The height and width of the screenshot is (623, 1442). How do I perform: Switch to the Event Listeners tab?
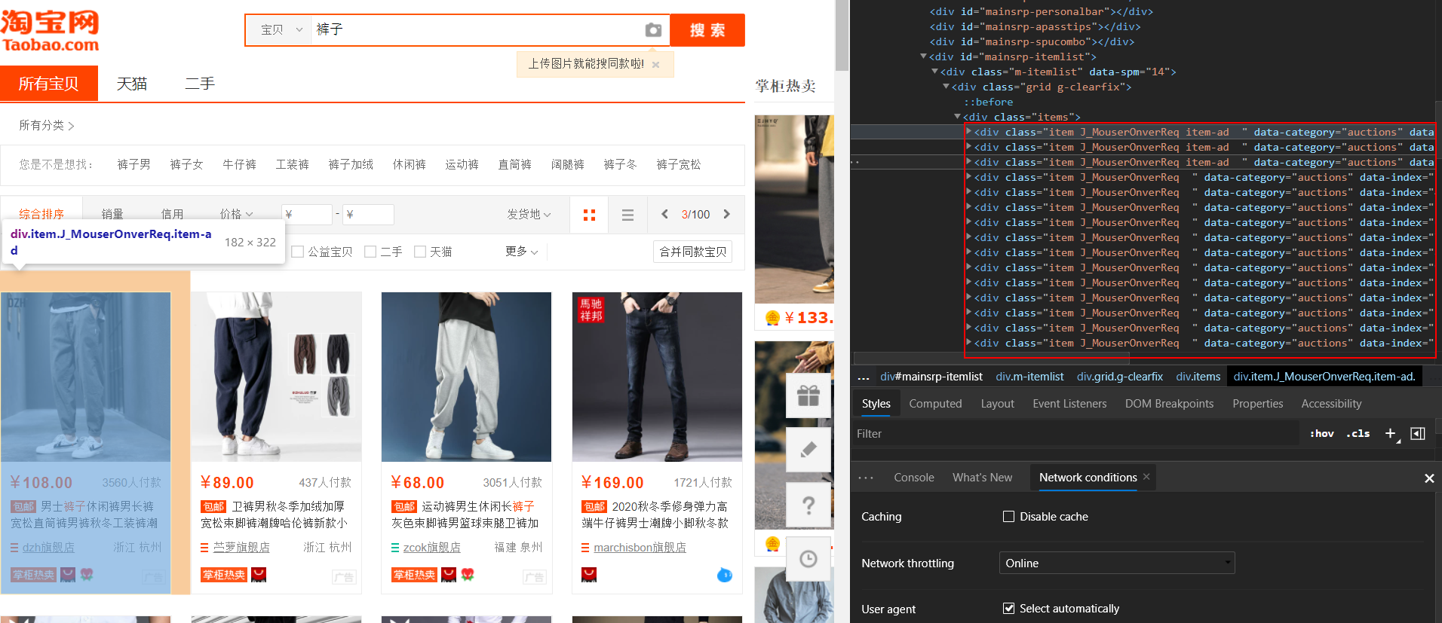pos(1069,404)
